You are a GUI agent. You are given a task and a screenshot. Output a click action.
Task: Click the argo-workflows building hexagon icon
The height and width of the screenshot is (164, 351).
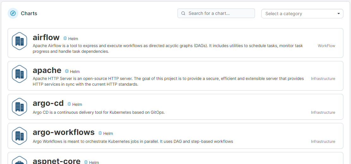(x=20, y=136)
